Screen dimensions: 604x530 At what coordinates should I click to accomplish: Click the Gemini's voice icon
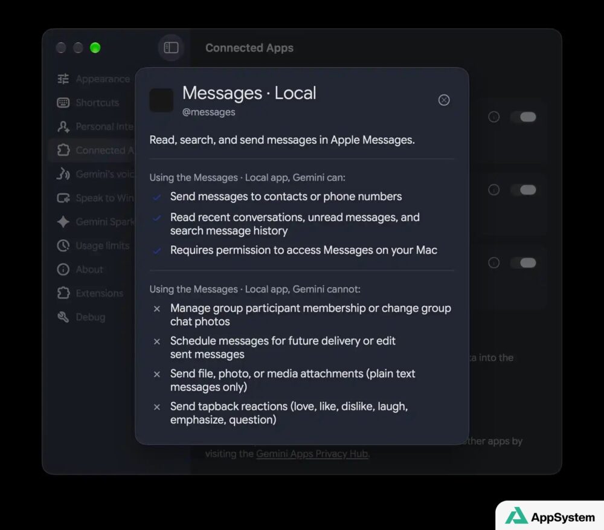pyautogui.click(x=63, y=174)
